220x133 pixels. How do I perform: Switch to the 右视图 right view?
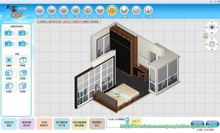click(23, 86)
